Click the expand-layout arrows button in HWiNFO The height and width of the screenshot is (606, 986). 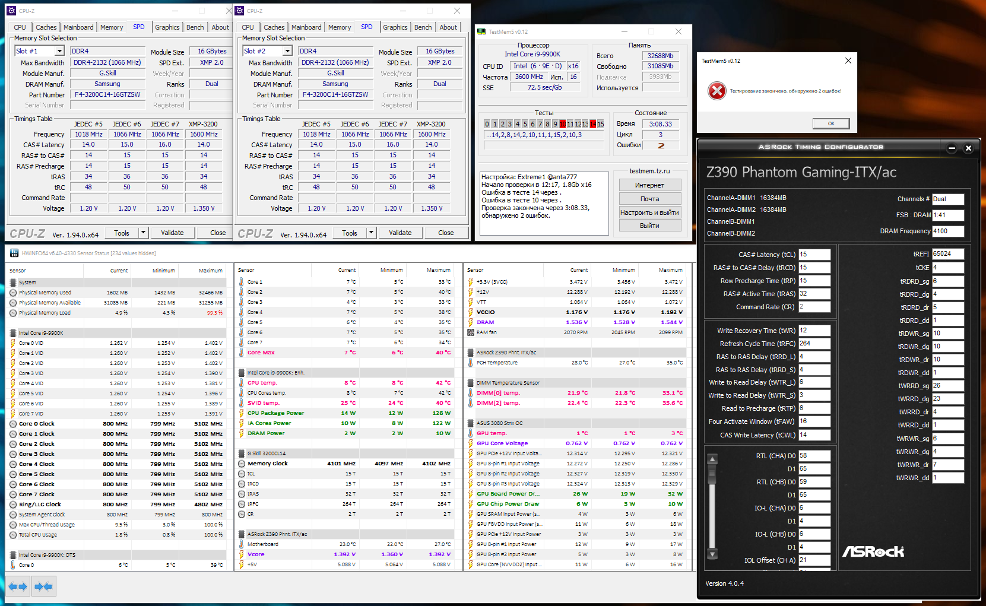click(18, 586)
